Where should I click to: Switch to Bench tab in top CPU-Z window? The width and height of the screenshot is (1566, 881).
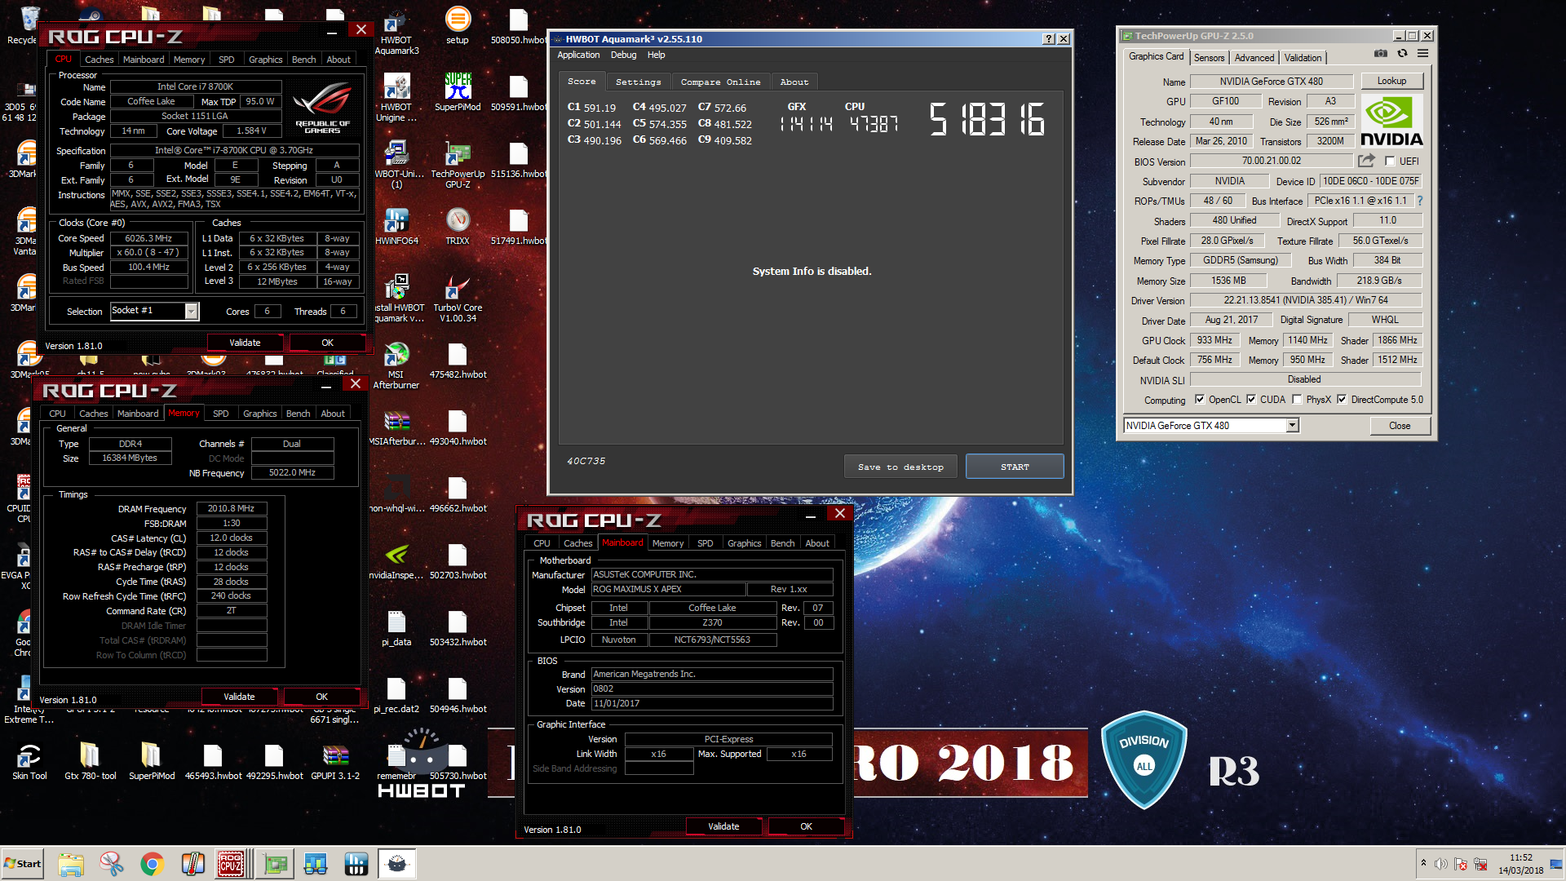click(x=303, y=60)
